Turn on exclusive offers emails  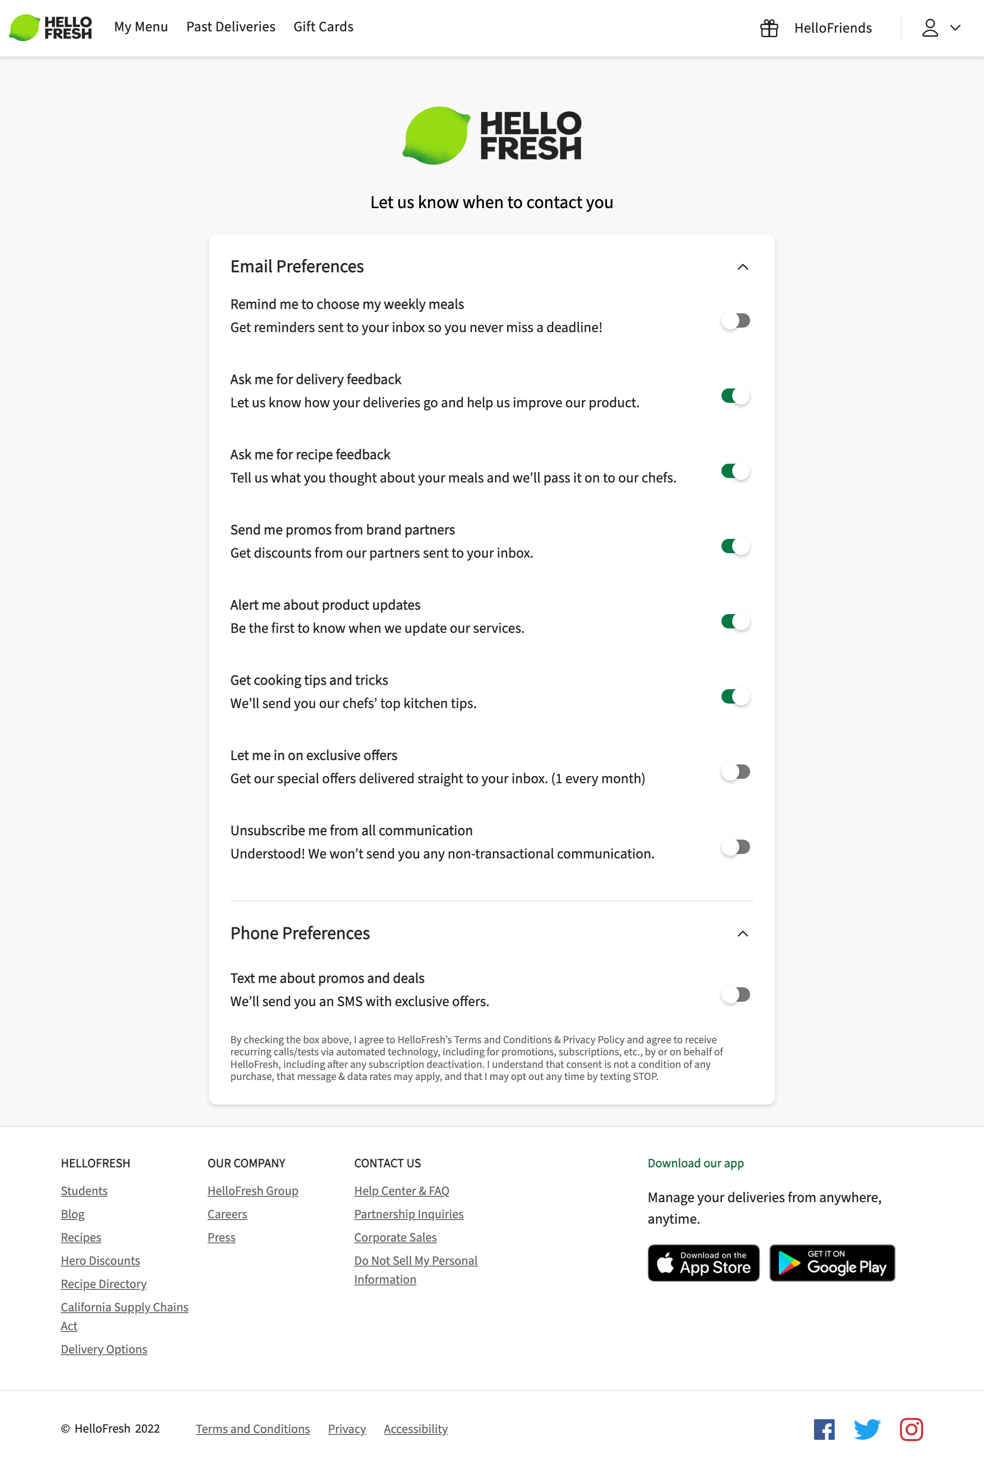736,772
